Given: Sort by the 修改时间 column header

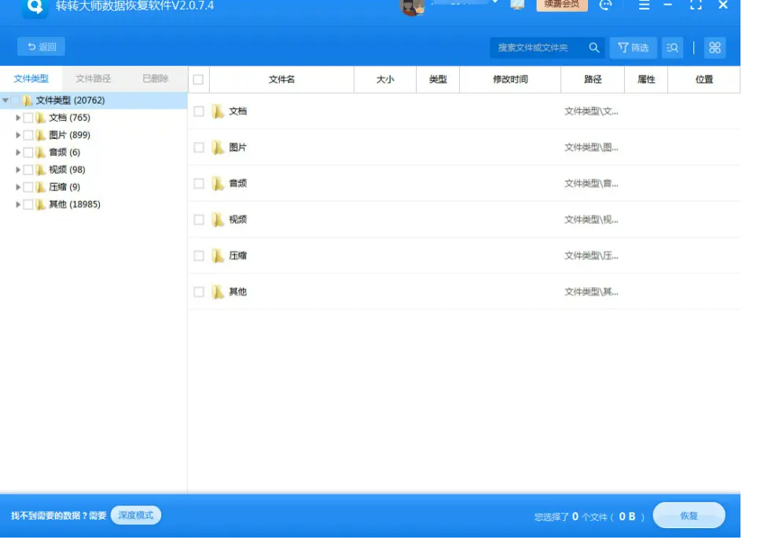Looking at the screenshot, I should tap(510, 79).
